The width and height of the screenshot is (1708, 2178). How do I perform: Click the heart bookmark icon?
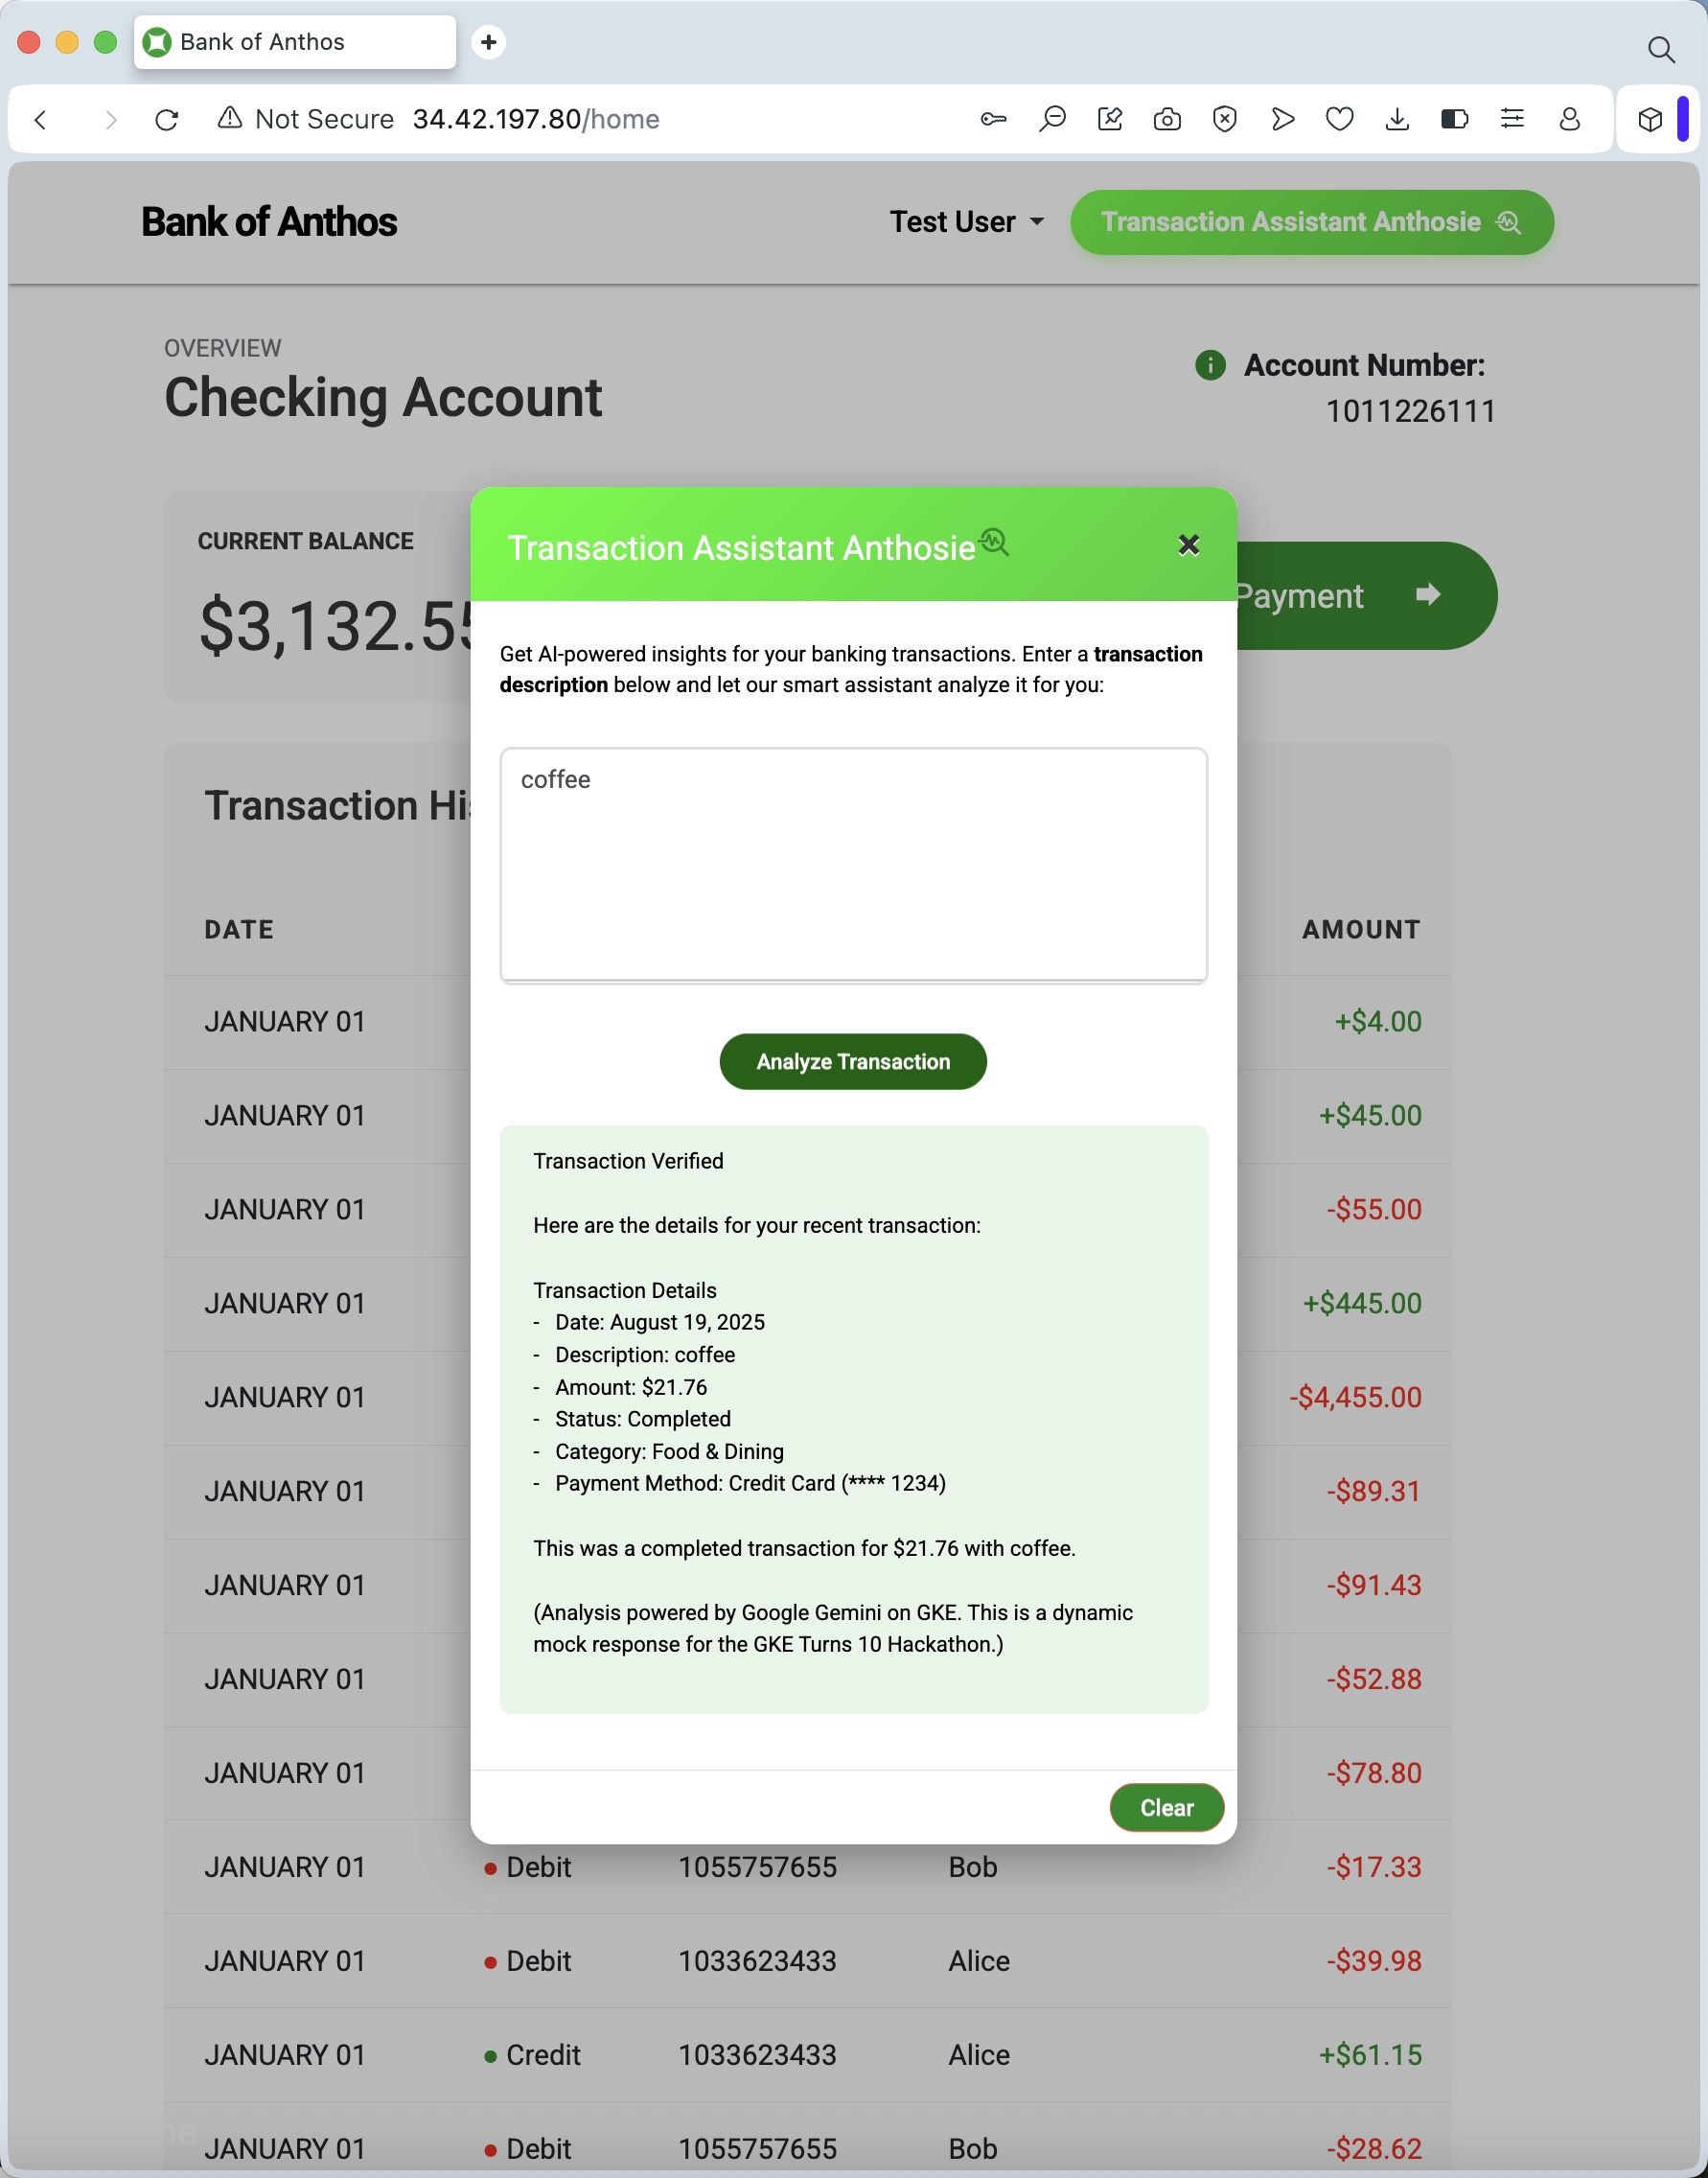pos(1339,119)
